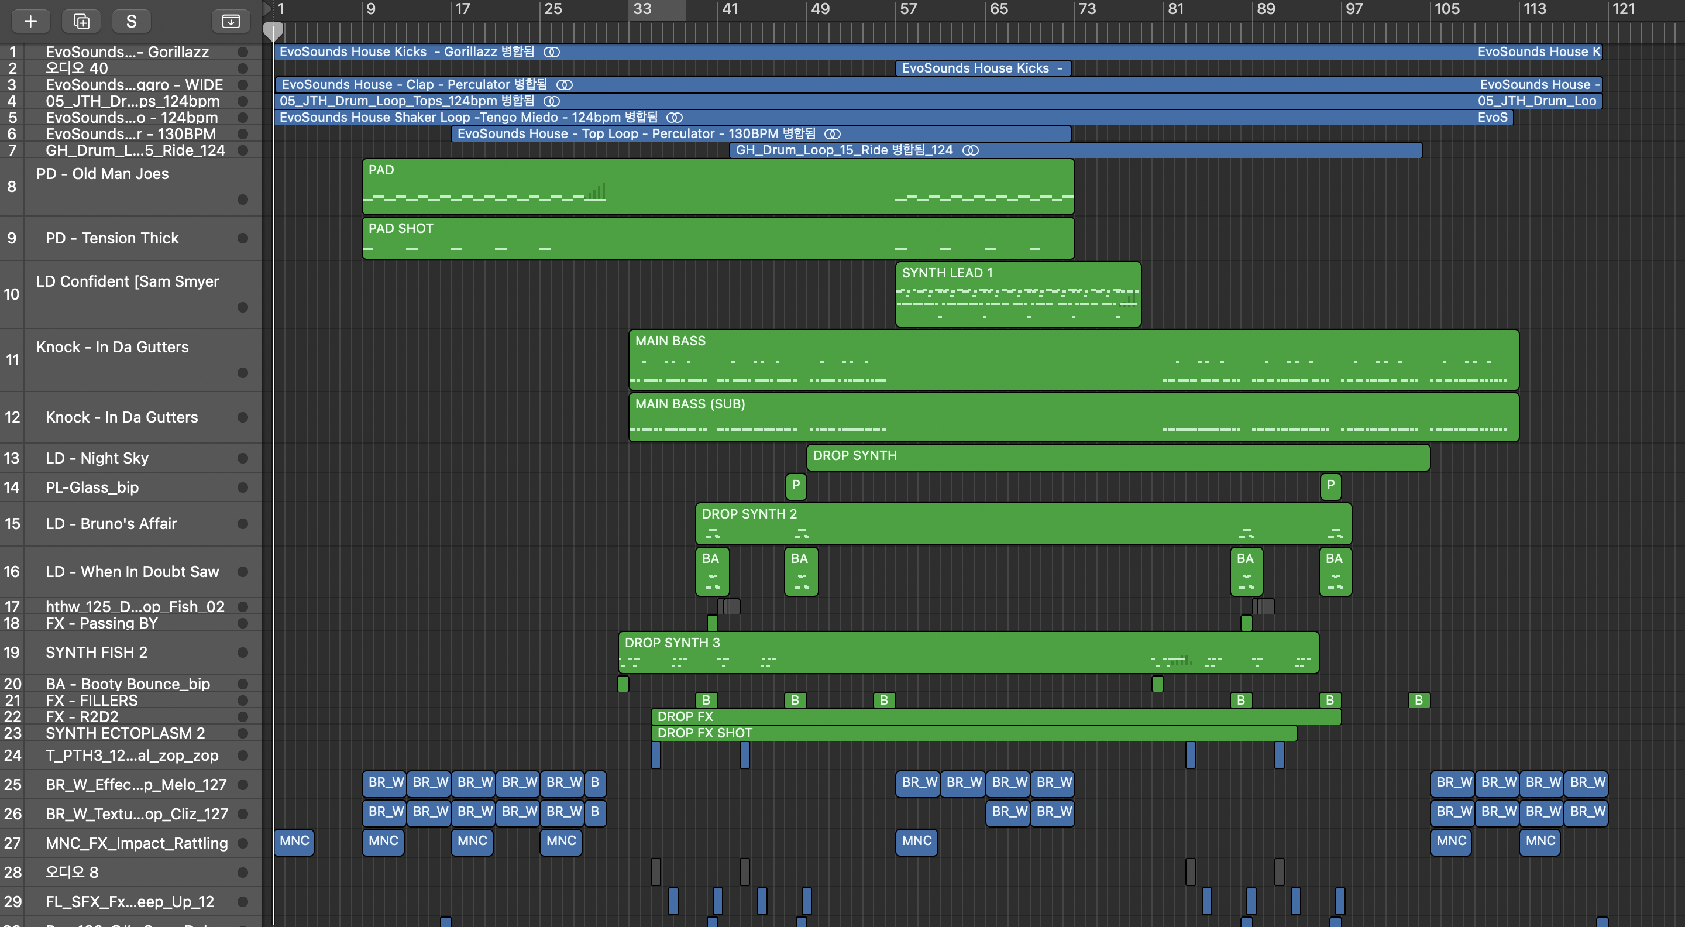The image size is (1685, 927).
Task: Select first P region on PL-Glass_bip track
Action: [x=796, y=487]
